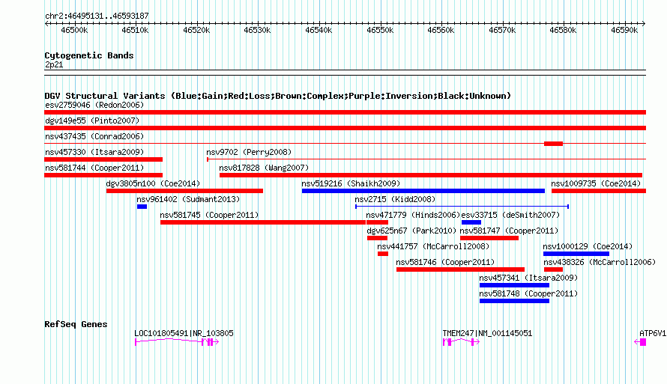Open nsv9702 (Perry2008) variant details
The width and height of the screenshot is (667, 384).
click(x=249, y=152)
